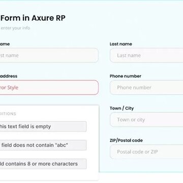
Task: Click the "Last name" field label
Action: click(121, 44)
